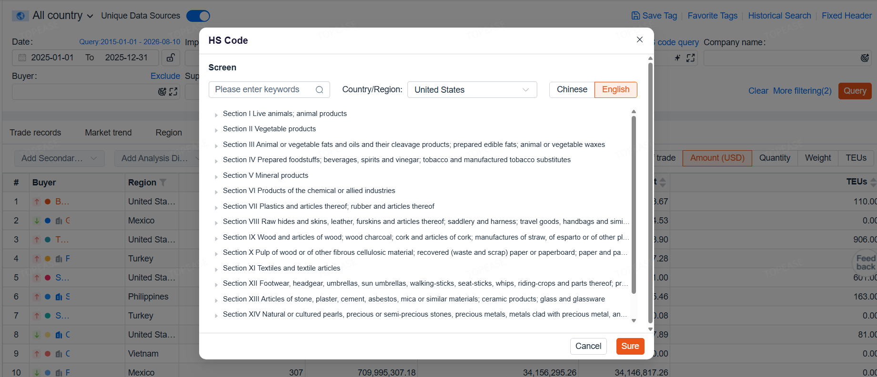Screen dimensions: 877x377
Task: Click the Clear link
Action: 758,91
